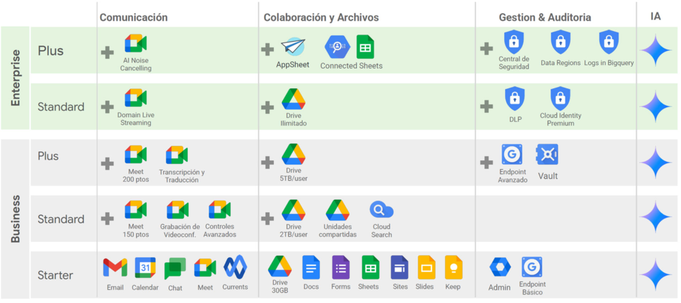Click the vertical Enterprise label

point(15,78)
